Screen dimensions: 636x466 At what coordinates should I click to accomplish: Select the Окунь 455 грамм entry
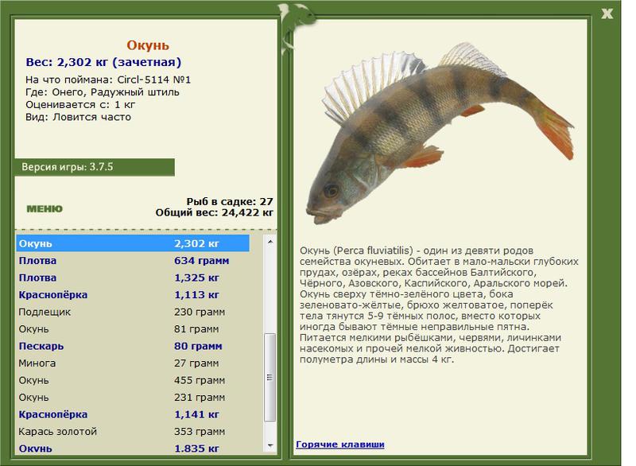coord(133,380)
